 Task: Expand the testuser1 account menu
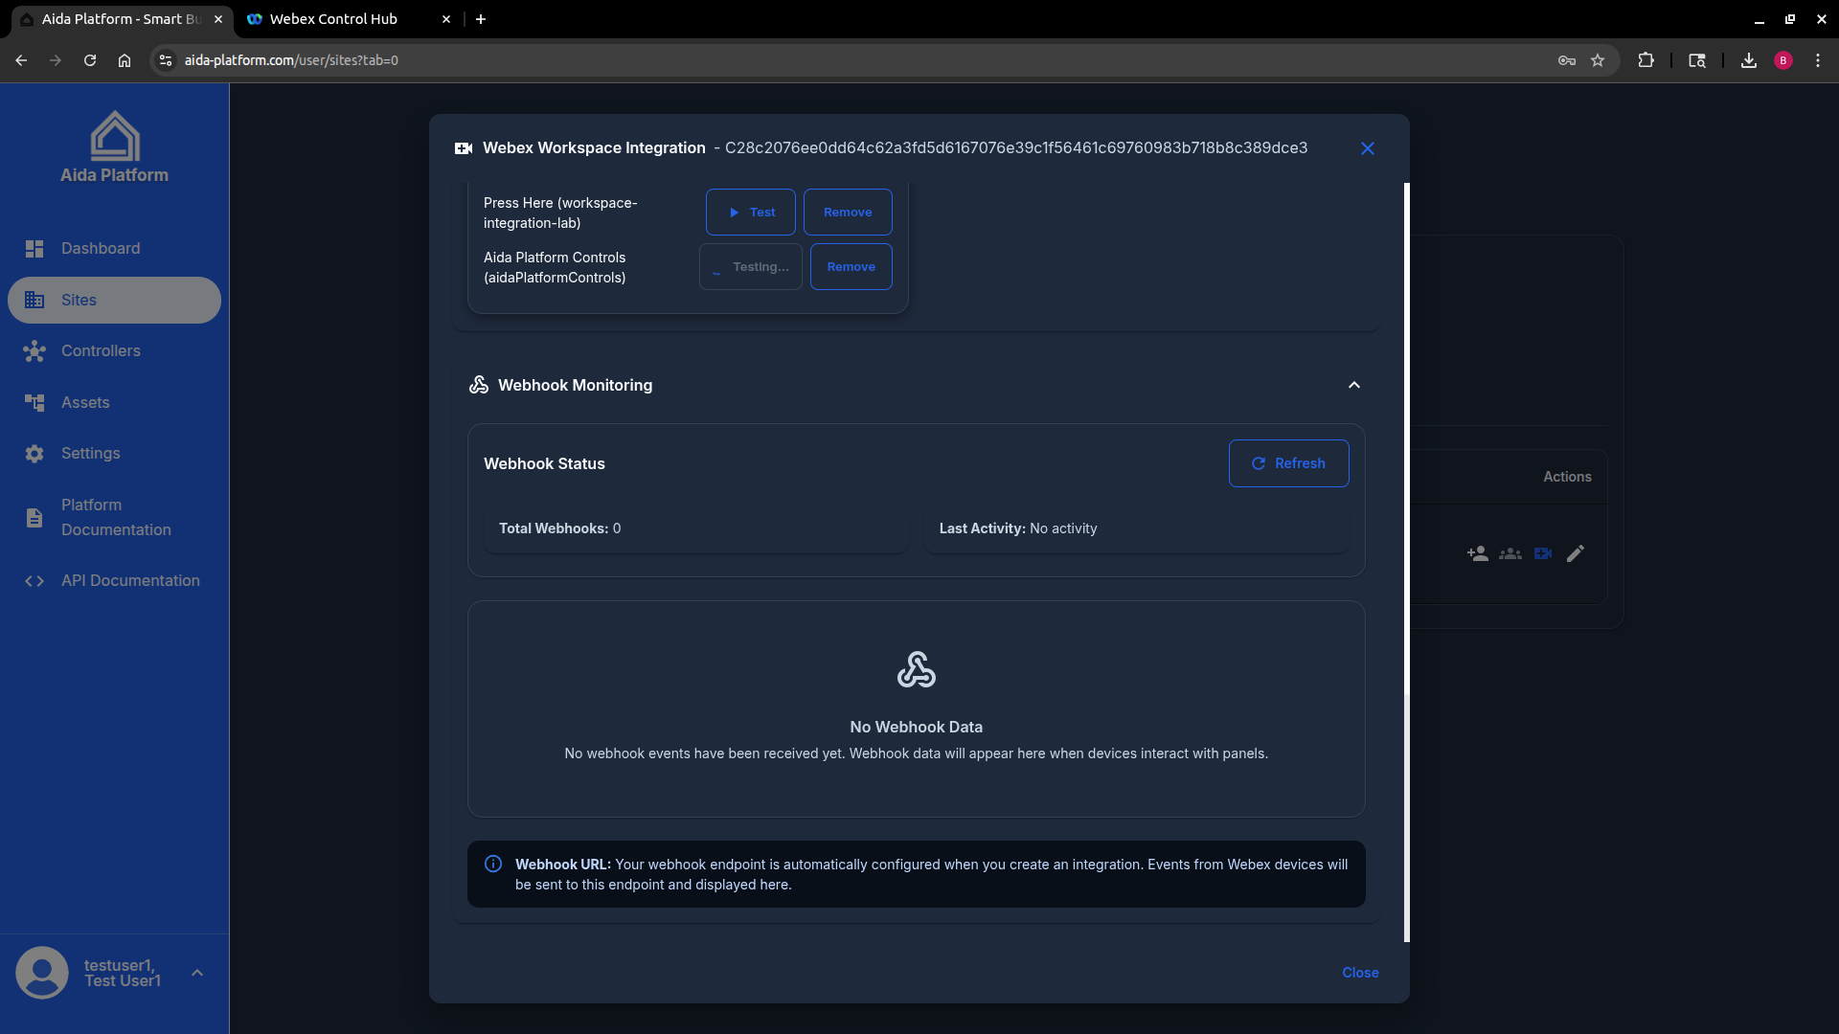pos(197,972)
